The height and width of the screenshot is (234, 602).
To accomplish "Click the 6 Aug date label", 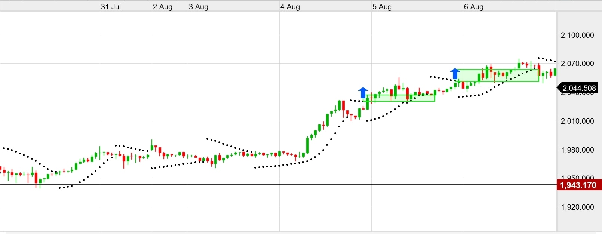I will click(474, 7).
